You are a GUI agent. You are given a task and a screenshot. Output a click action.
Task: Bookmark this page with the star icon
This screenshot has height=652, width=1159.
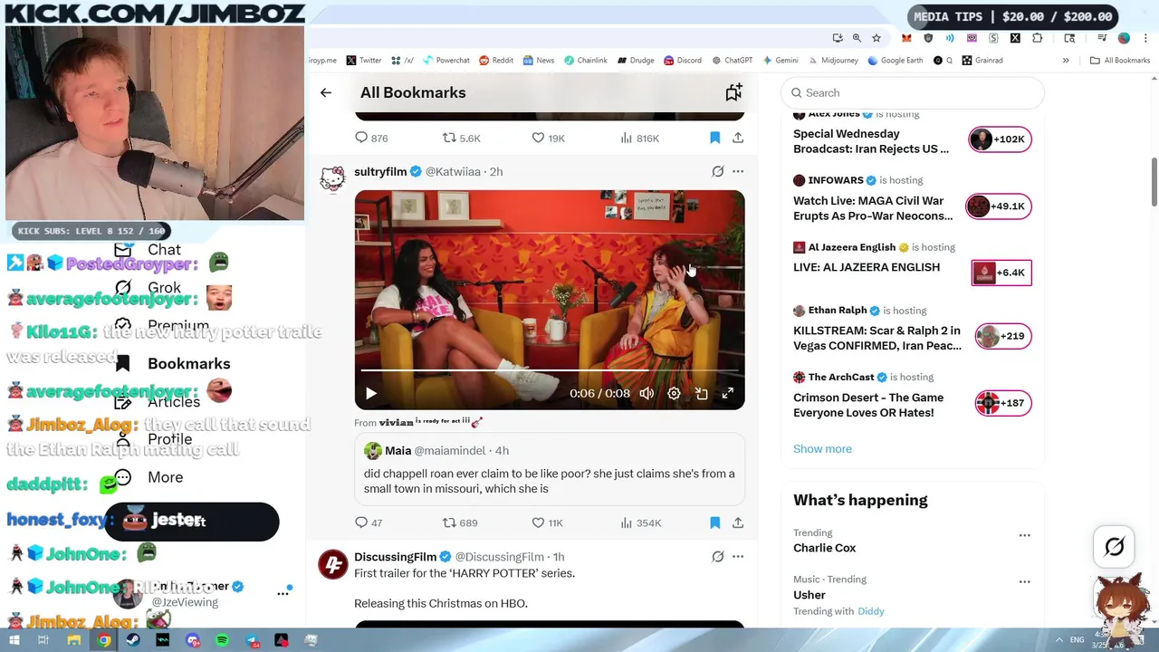(x=876, y=38)
